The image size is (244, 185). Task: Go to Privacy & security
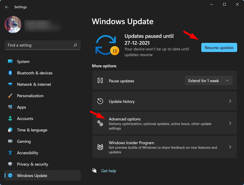[x=43, y=164]
